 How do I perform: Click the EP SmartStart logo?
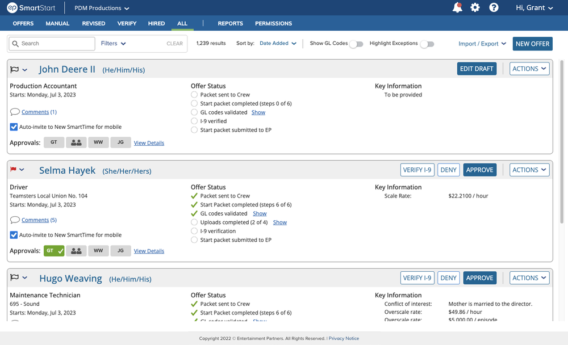pos(31,7)
